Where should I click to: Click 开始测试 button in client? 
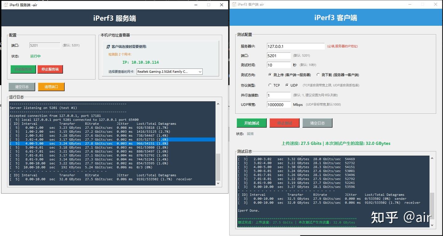point(252,123)
